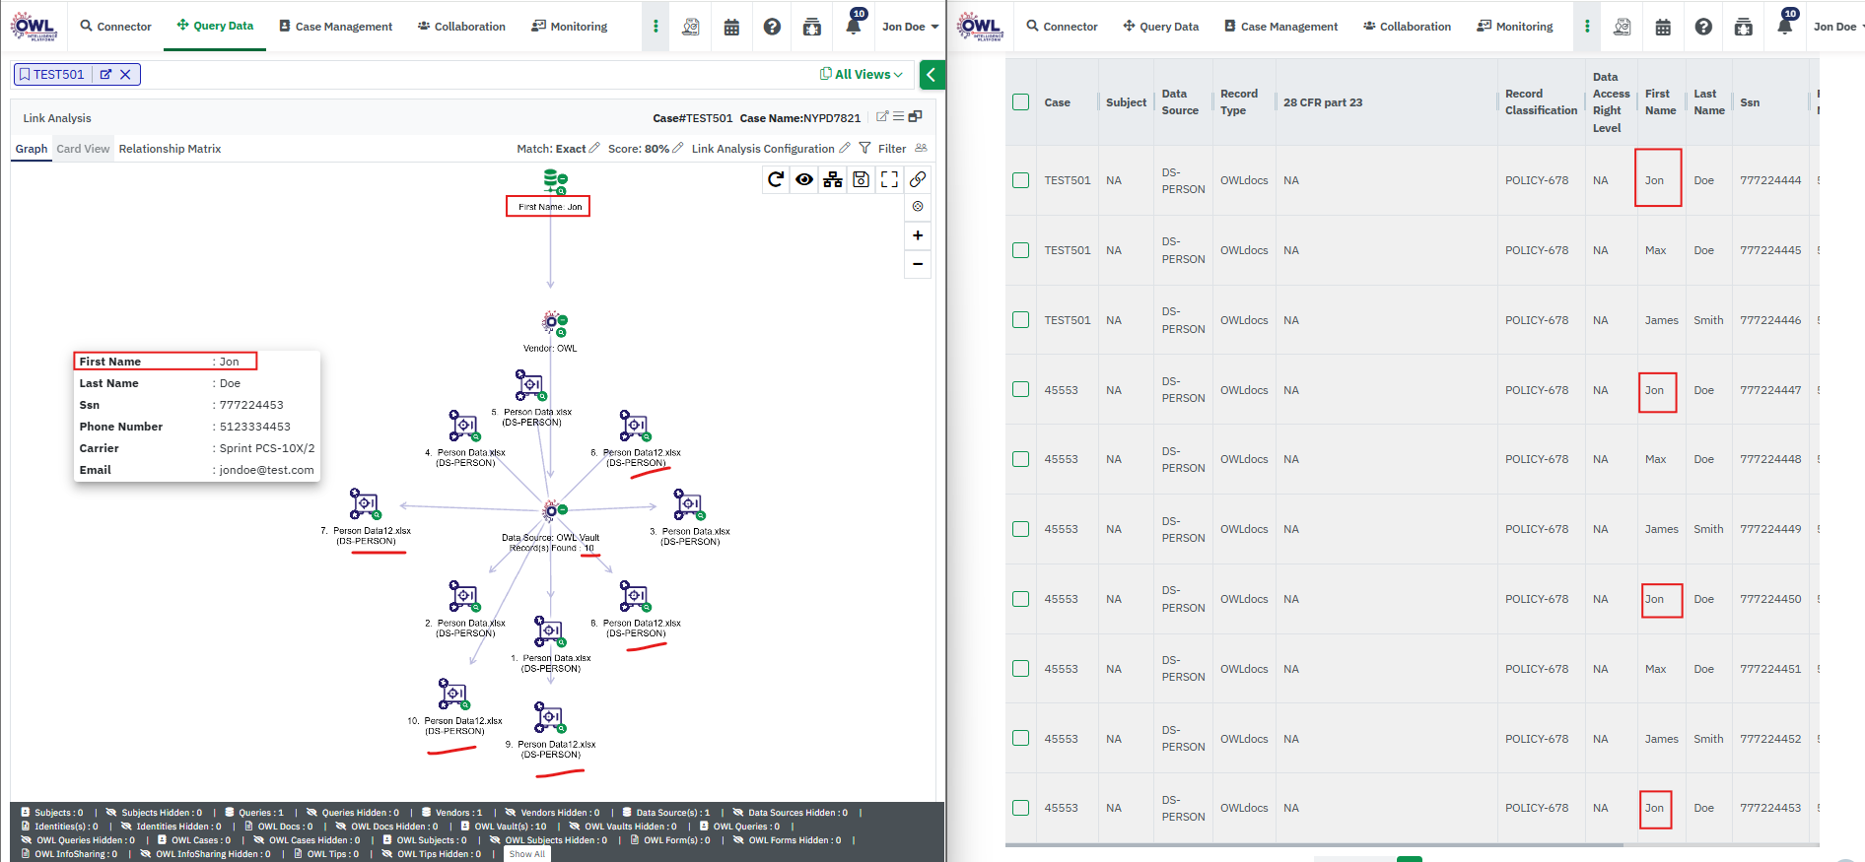Click the Show All button in status bar

[527, 854]
